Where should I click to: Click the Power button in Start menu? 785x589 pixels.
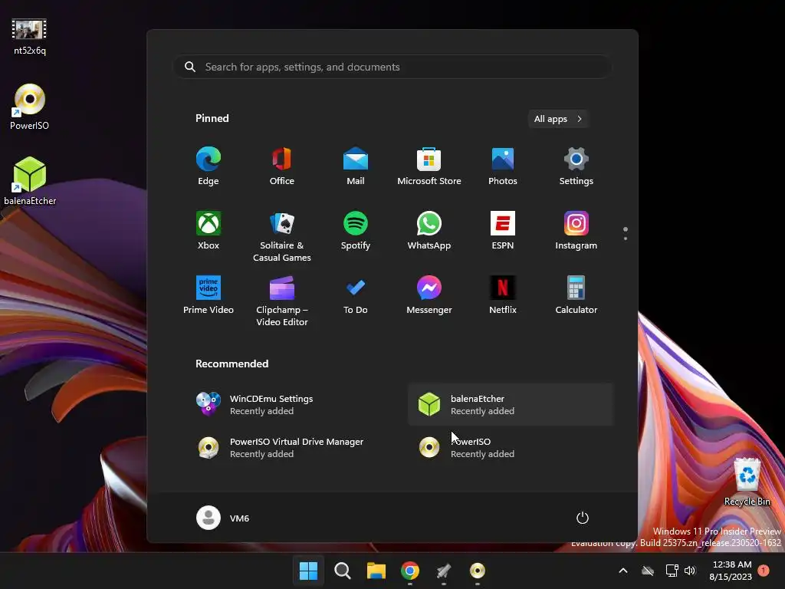(x=583, y=518)
